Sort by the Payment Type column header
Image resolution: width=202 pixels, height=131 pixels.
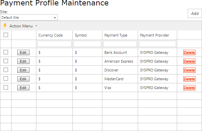pos(116,35)
